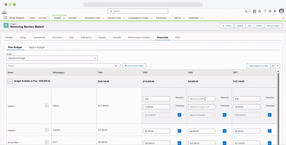
Task: Click the Show More Filters button
Action: [x=134, y=66]
